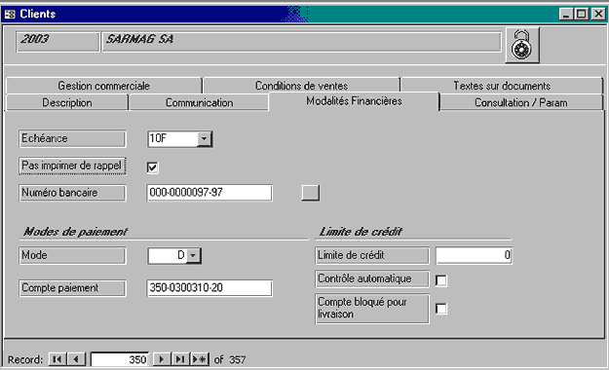Click the Mode label button
609x370 pixels.
tap(73, 255)
